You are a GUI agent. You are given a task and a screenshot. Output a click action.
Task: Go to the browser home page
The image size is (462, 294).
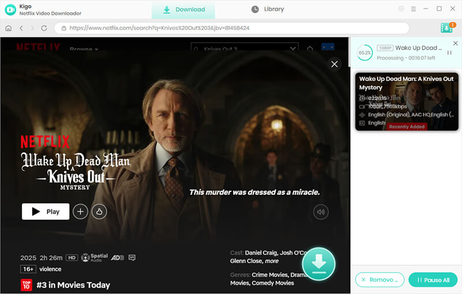(9, 28)
